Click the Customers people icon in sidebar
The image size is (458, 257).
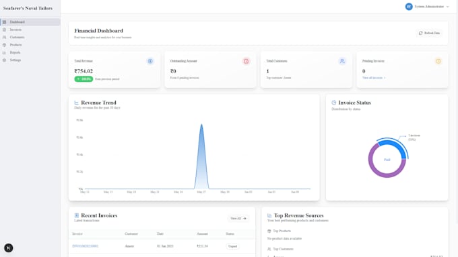(x=5, y=38)
